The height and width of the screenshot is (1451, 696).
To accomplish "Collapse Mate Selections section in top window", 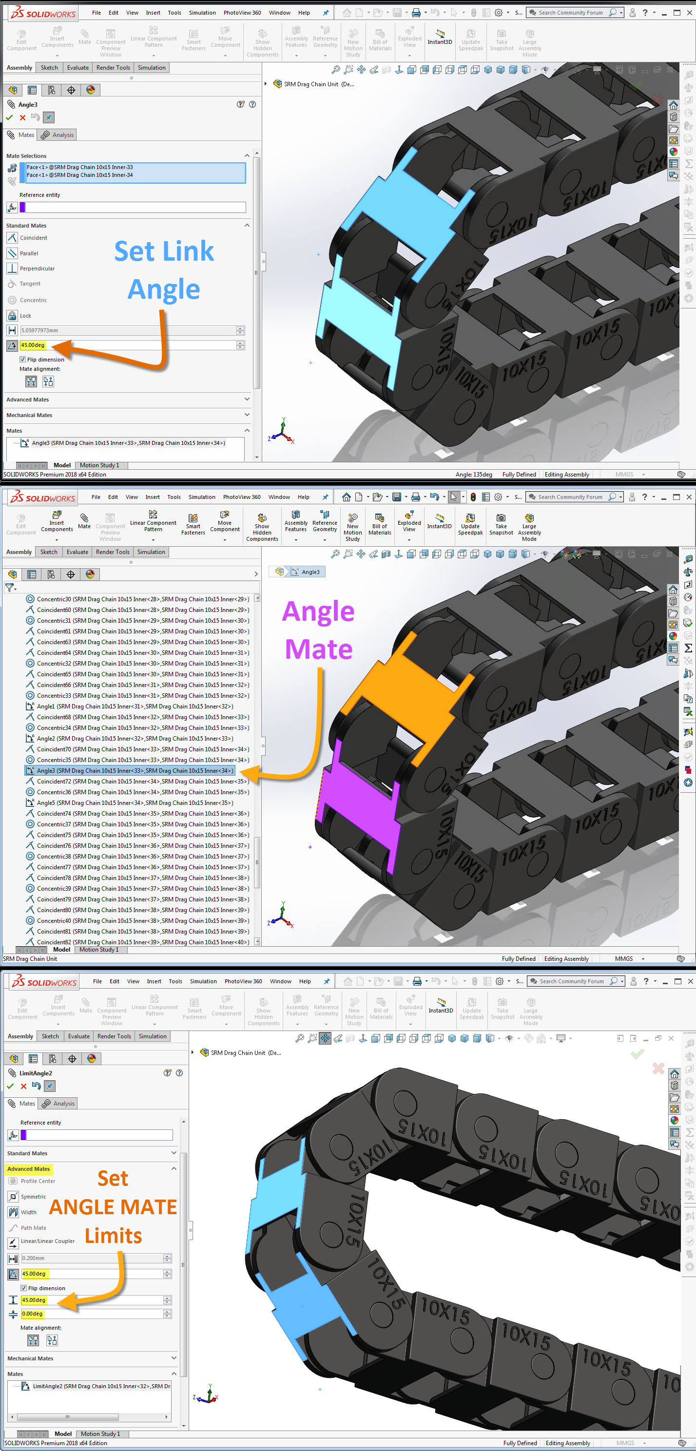I will point(247,155).
